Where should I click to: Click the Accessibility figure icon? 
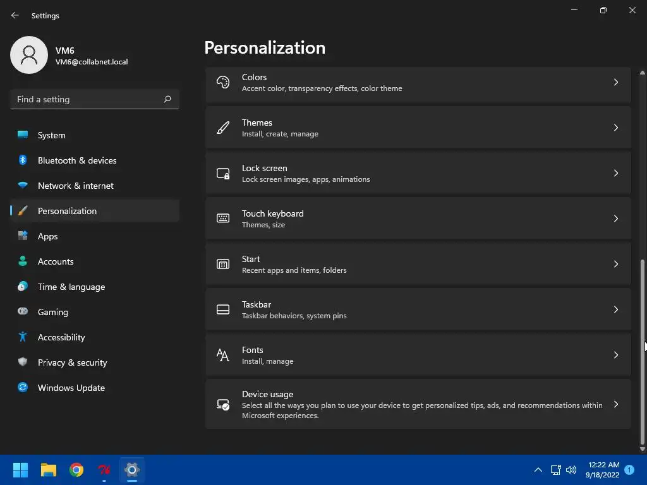(x=23, y=337)
